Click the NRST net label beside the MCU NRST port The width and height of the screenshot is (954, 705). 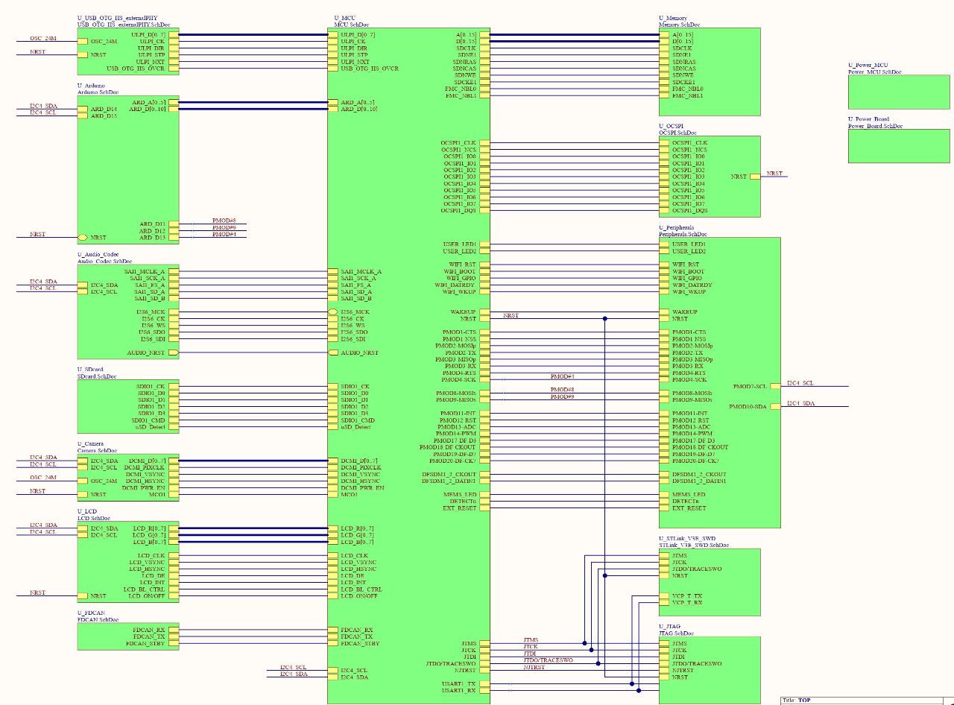click(511, 316)
